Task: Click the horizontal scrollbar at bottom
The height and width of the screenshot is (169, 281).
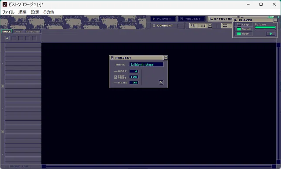Action: pyautogui.click(x=159, y=166)
